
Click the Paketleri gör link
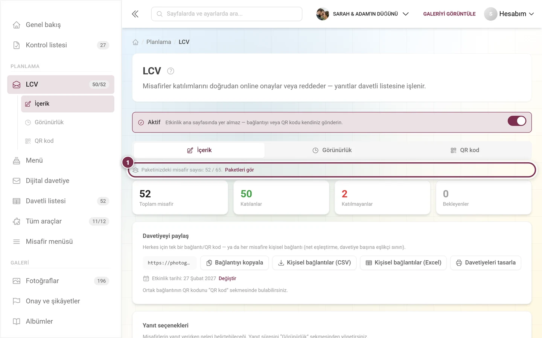239,170
